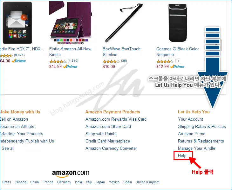Open the Kindle Fire HDX product image
The width and height of the screenshot is (232, 190).
17,23
